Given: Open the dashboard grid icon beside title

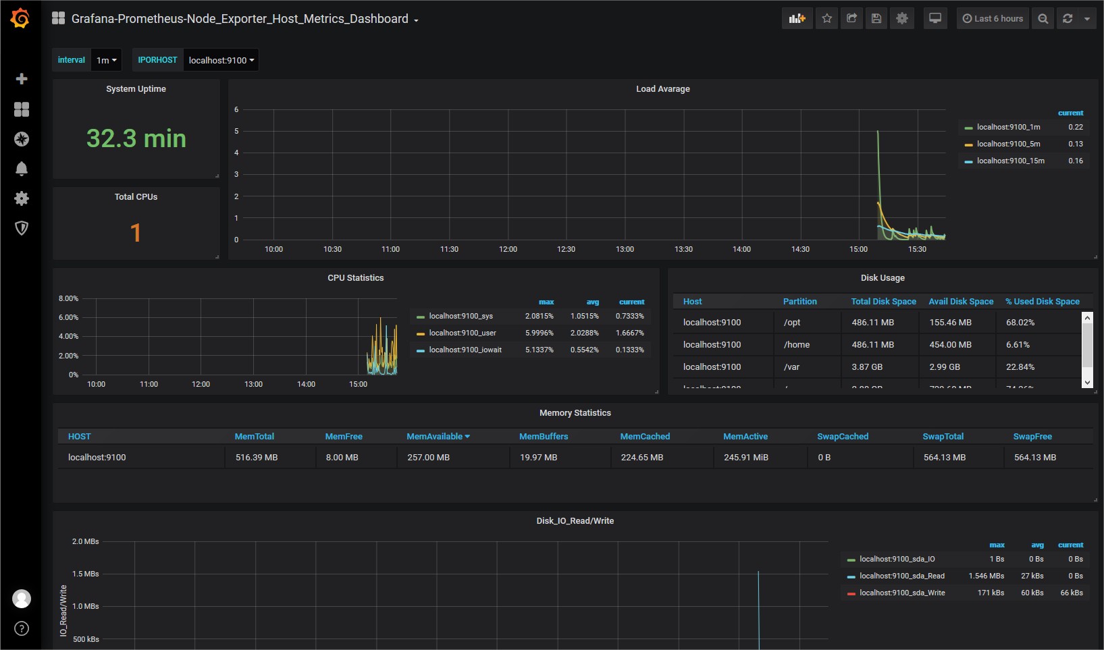Looking at the screenshot, I should coord(59,18).
